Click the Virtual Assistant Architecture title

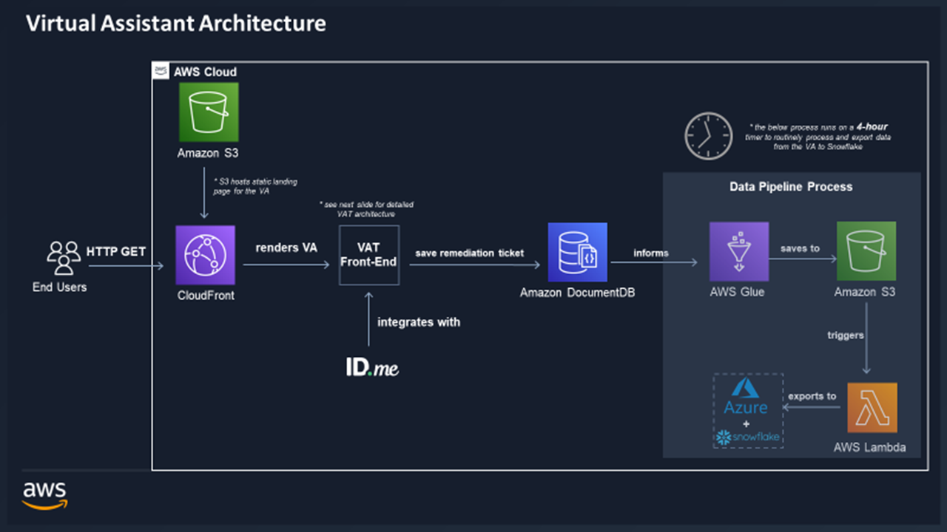(x=176, y=23)
